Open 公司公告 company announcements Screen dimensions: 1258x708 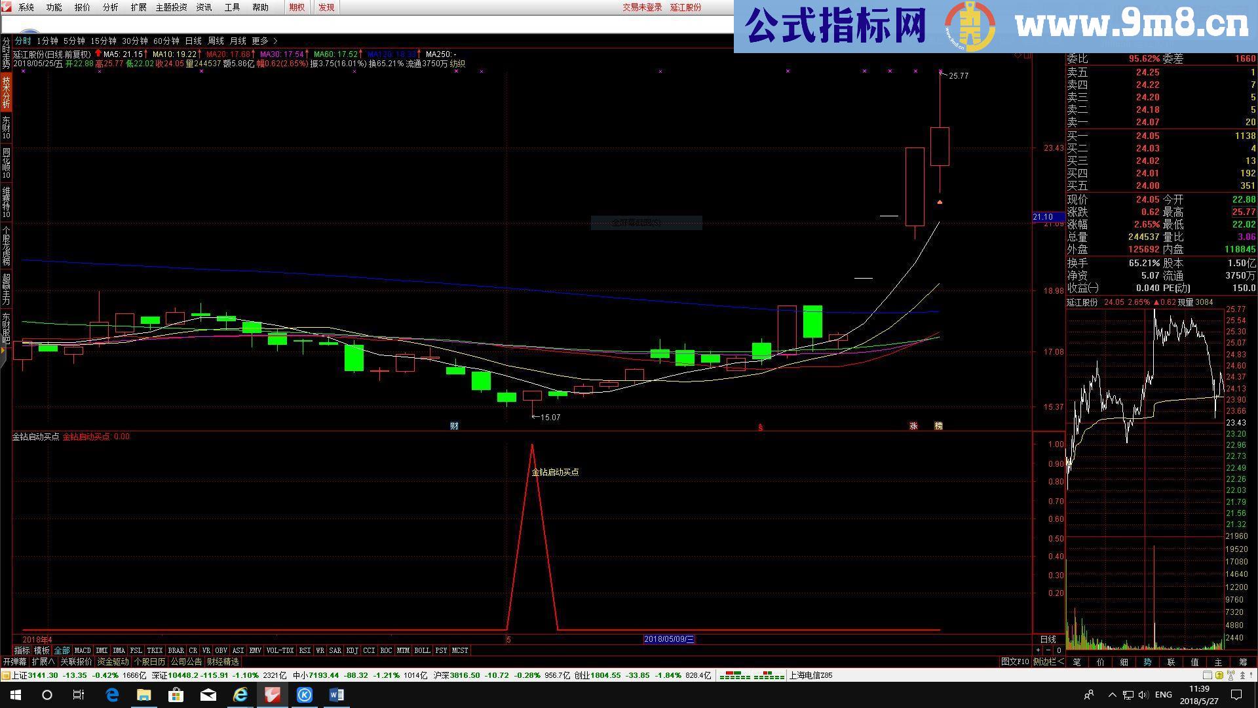pos(185,661)
